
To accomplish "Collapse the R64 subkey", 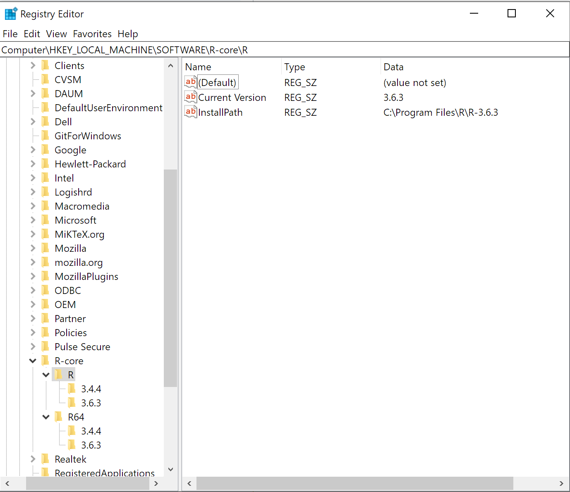I will 46,417.
